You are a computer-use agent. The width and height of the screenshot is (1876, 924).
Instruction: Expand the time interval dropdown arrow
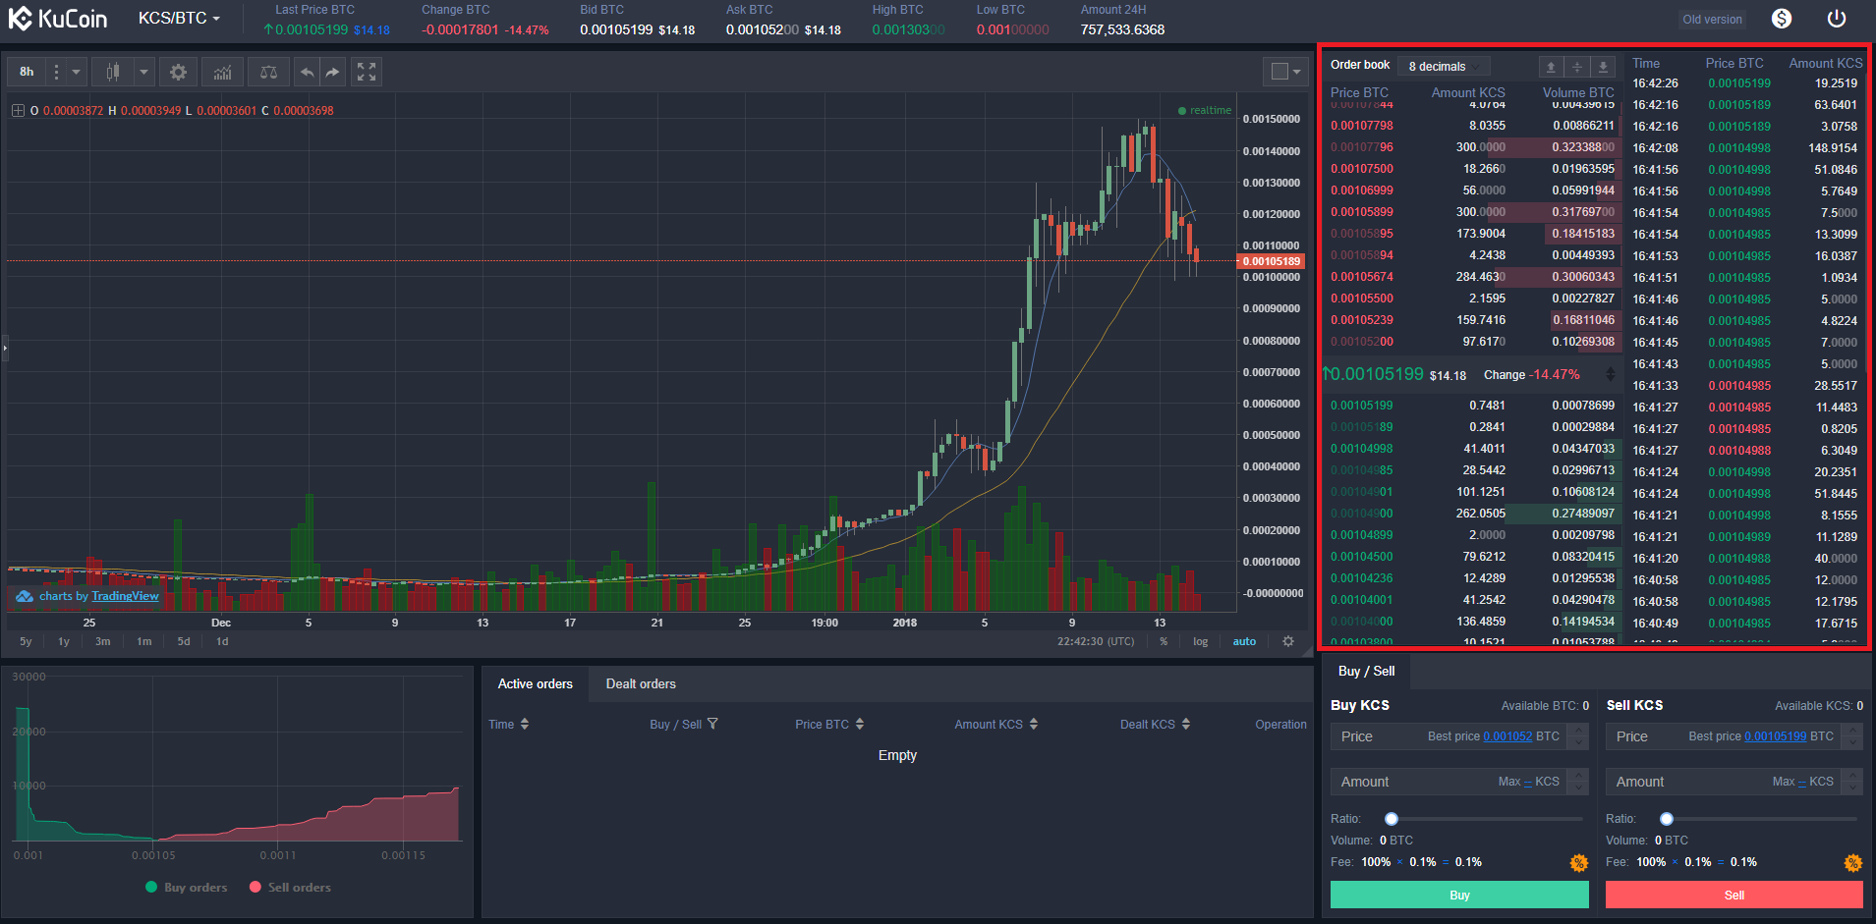click(76, 72)
